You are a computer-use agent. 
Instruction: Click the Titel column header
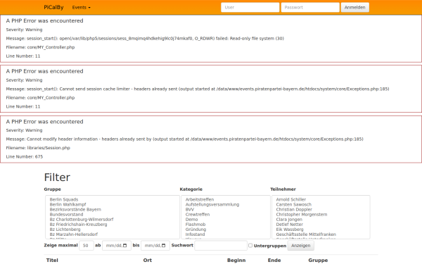click(52, 260)
